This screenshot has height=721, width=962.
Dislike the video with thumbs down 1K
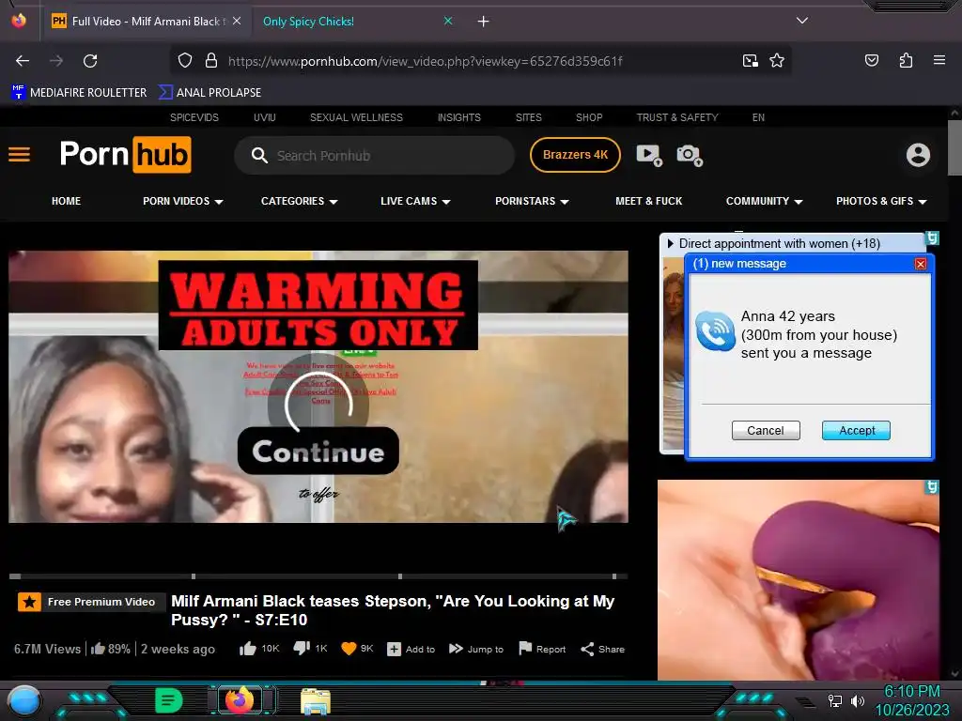pos(310,649)
